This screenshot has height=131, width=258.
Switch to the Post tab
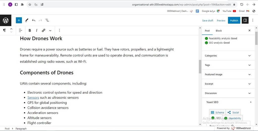[x=207, y=31]
